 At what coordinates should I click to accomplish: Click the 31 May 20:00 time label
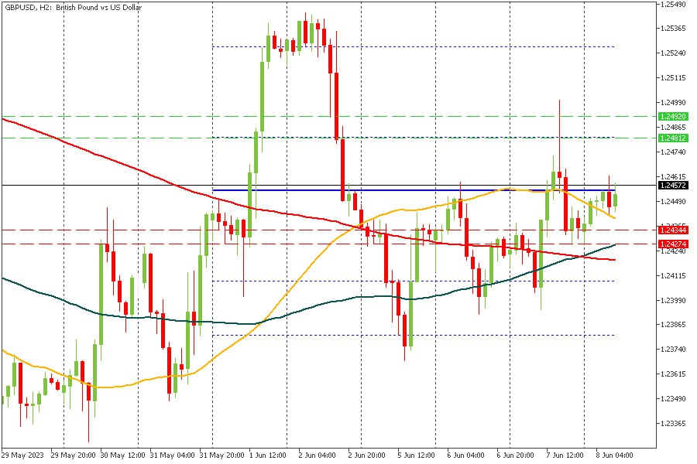click(221, 455)
